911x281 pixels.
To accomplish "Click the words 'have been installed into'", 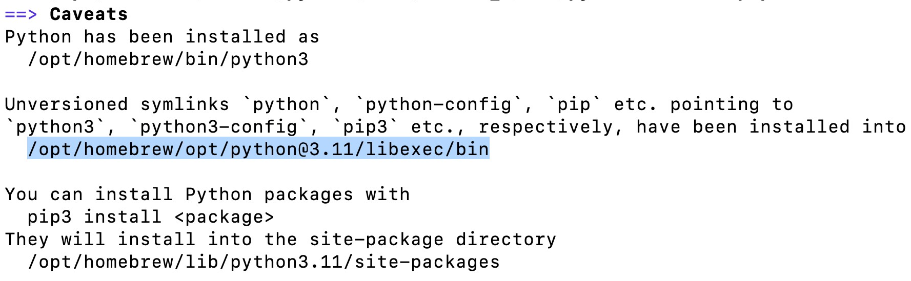I will [x=771, y=127].
